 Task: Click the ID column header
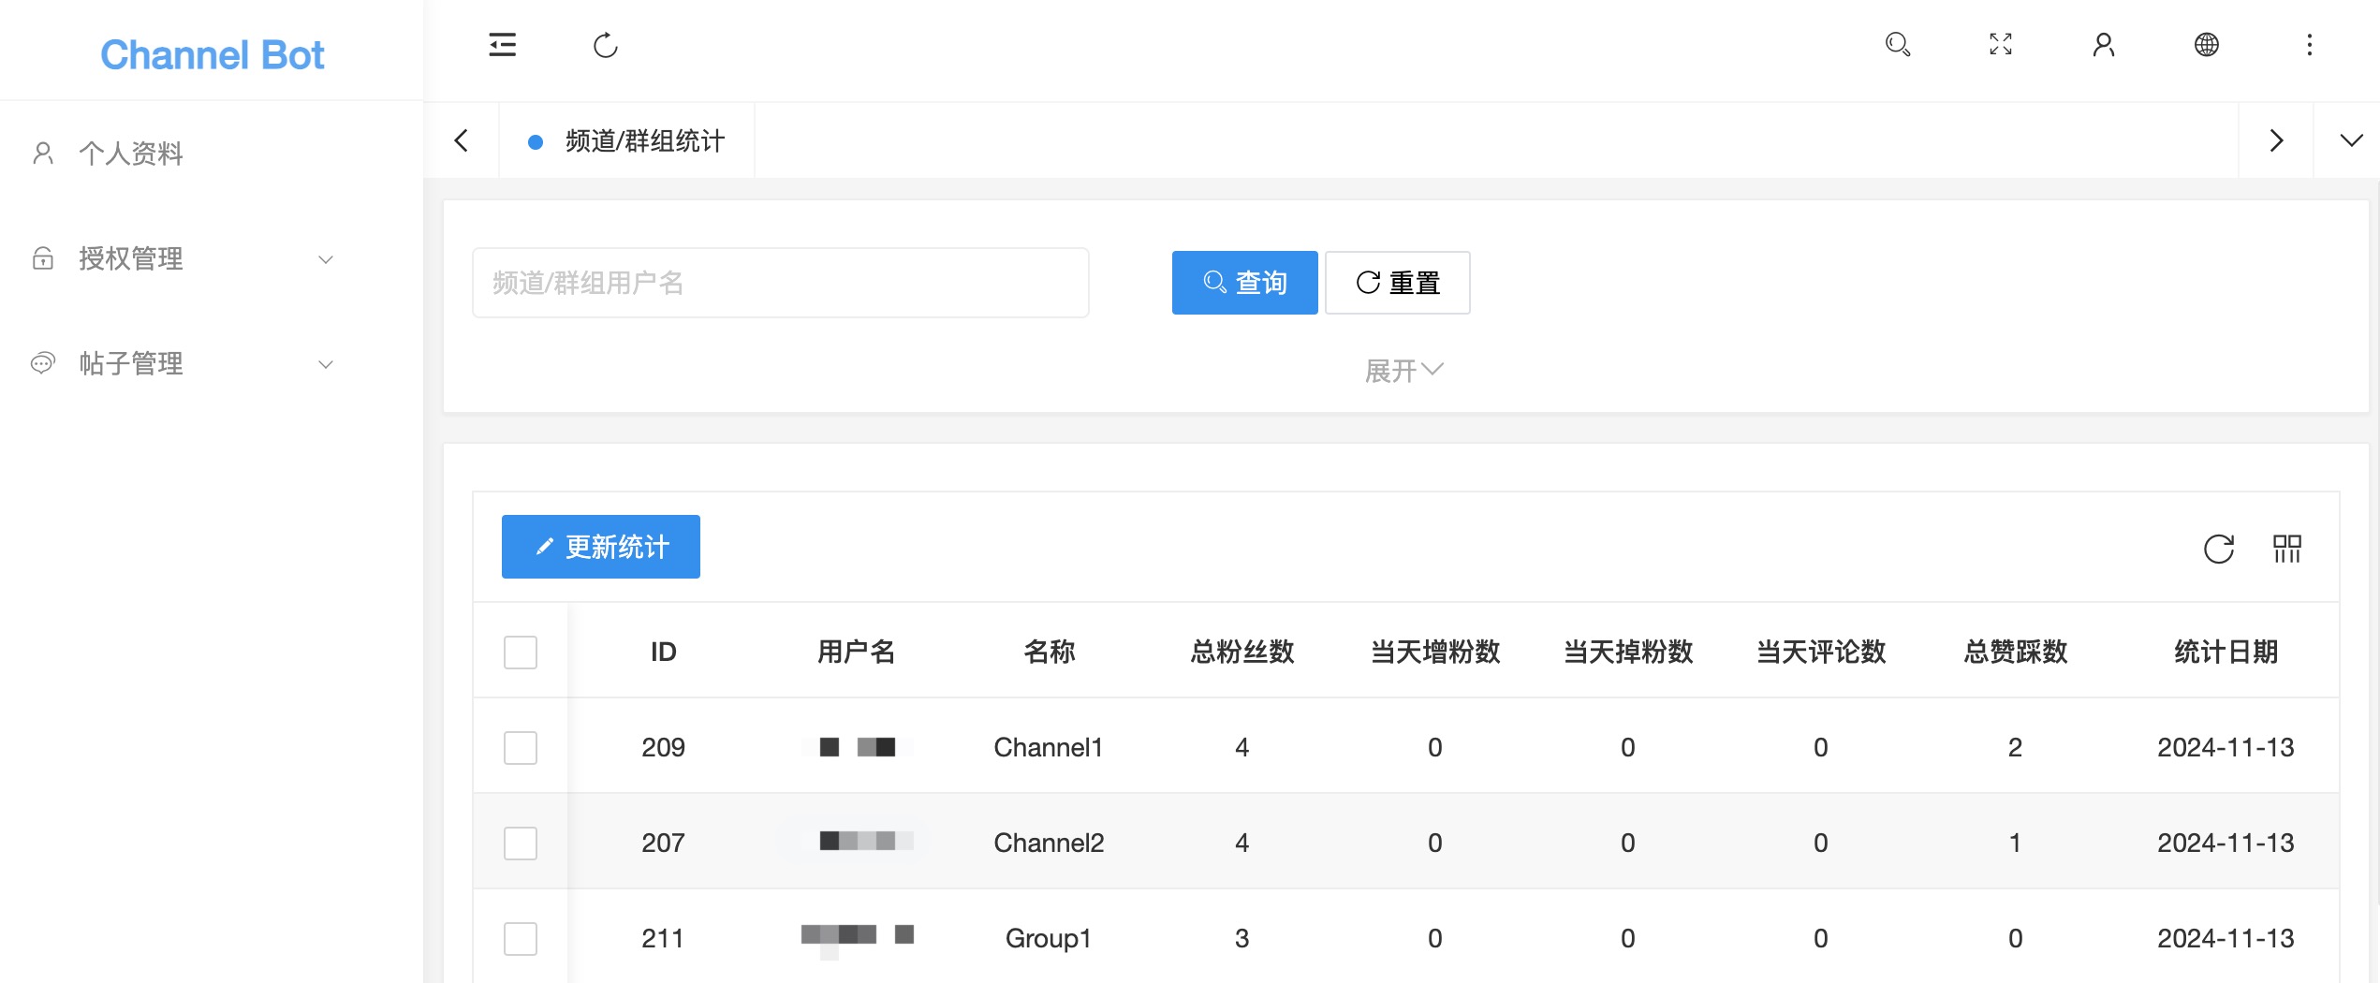click(663, 652)
